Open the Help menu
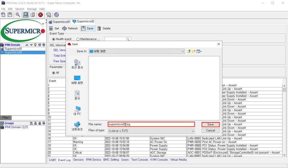 [42, 9]
